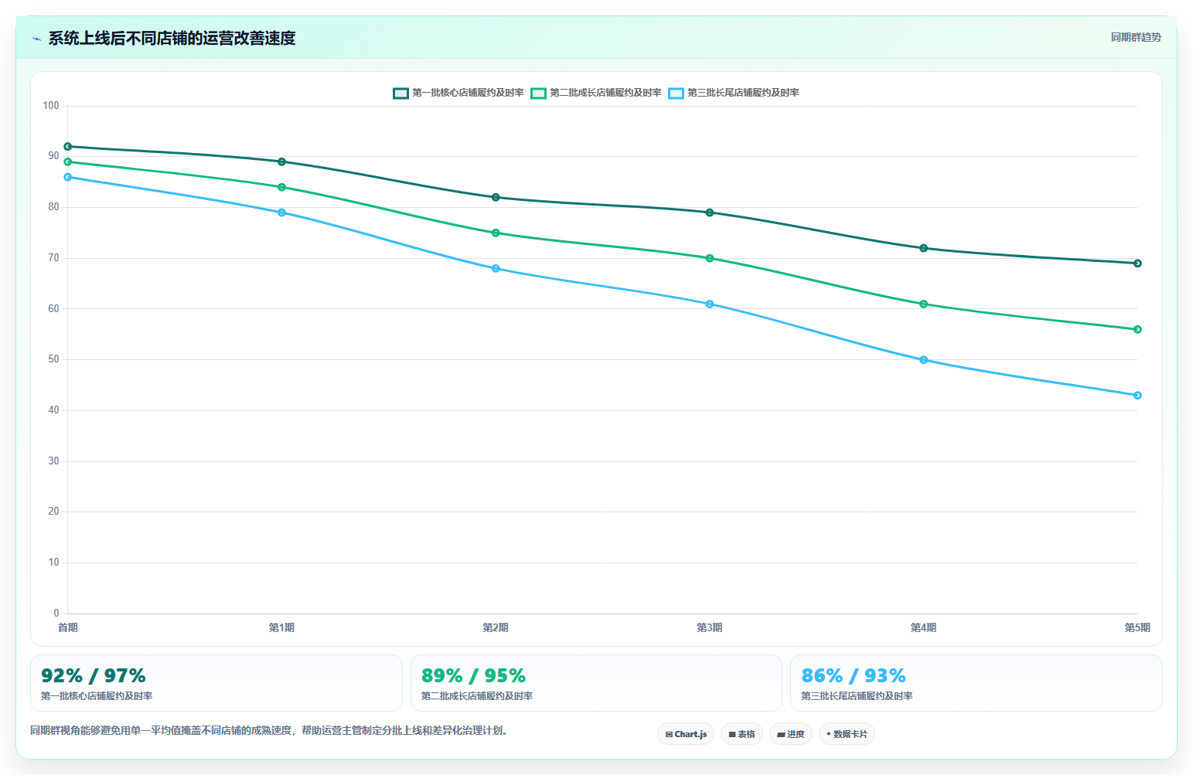The width and height of the screenshot is (1193, 775).
Task: Click the light green point at 第1期 (84)
Action: click(281, 187)
